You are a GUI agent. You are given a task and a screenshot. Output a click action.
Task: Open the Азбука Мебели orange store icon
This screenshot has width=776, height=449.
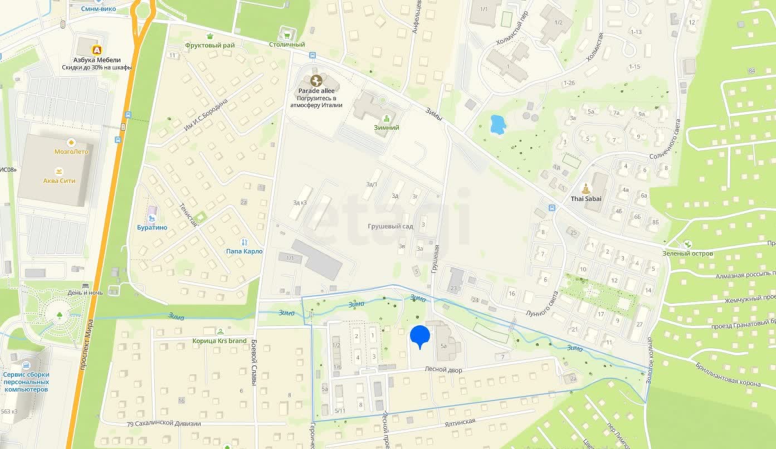pyautogui.click(x=97, y=50)
